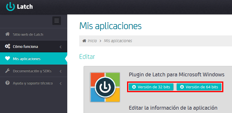The width and height of the screenshot is (232, 113).
Task: Toggle the hamburger sidebar menu button
Action: coord(57,21)
